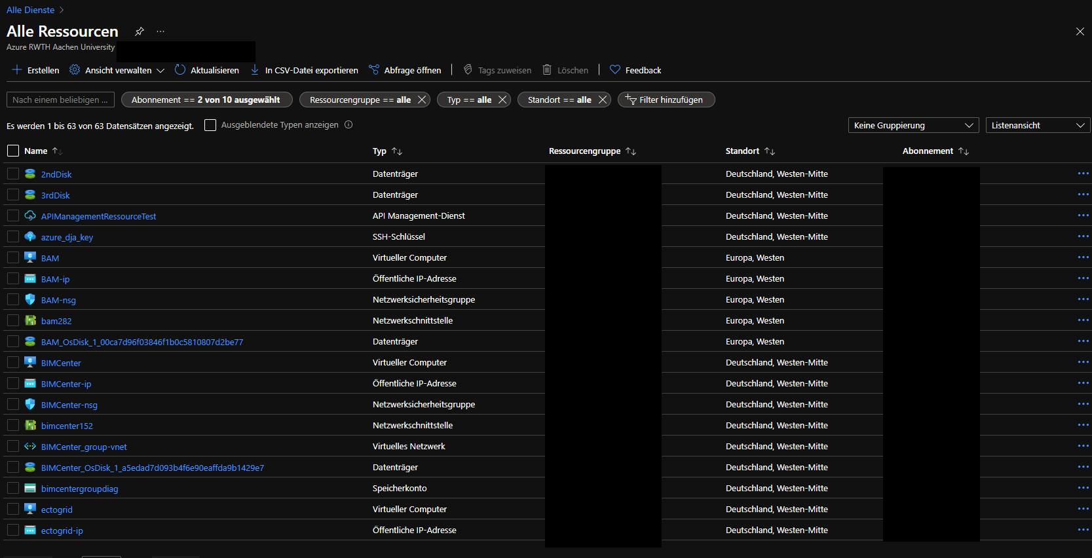Viewport: 1092px width, 558px height.
Task: Open the Listenansicht view dropdown
Action: coord(1038,125)
